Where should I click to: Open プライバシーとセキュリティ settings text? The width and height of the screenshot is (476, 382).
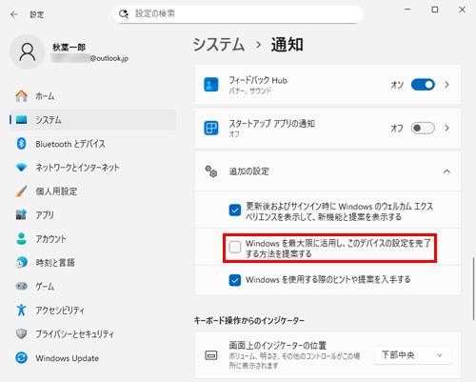click(x=74, y=334)
